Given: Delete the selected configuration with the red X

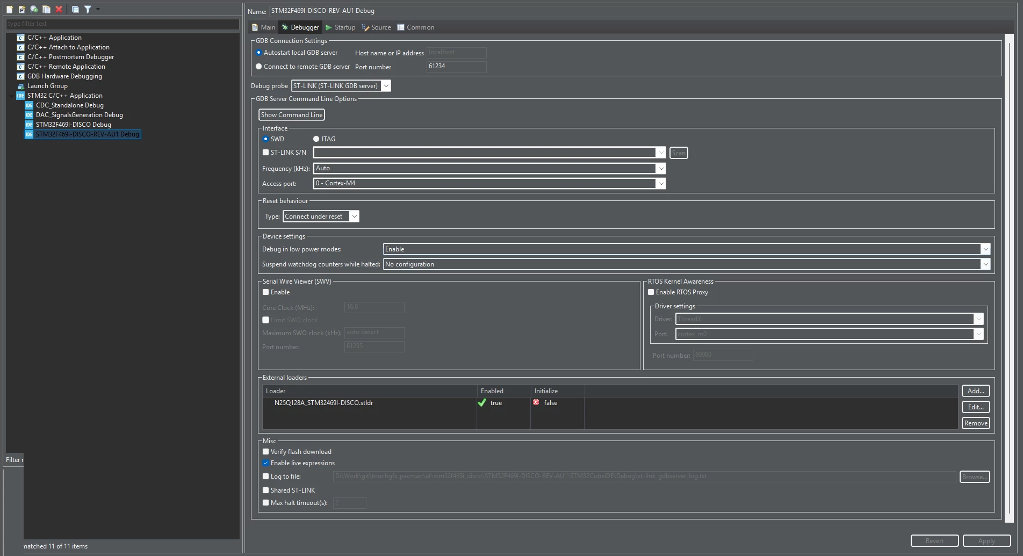Looking at the screenshot, I should (x=59, y=9).
